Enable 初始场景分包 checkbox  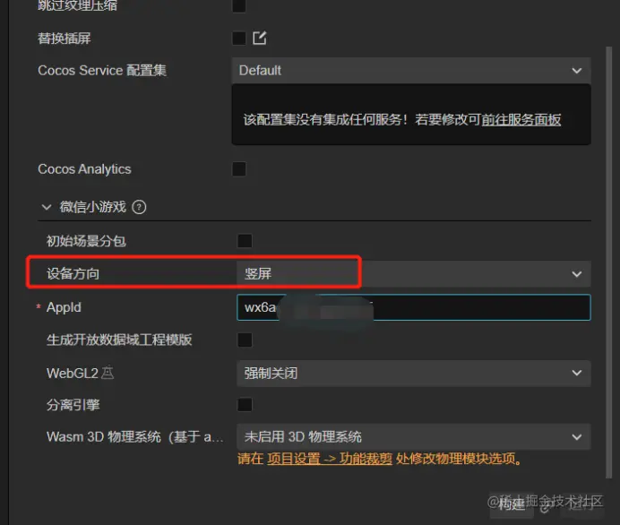point(245,240)
